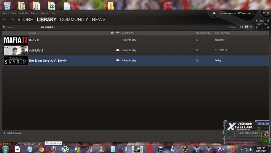This screenshot has height=153, width=271.
Task: Open STATUS column sort dropdown
Action: pyautogui.click(x=127, y=33)
